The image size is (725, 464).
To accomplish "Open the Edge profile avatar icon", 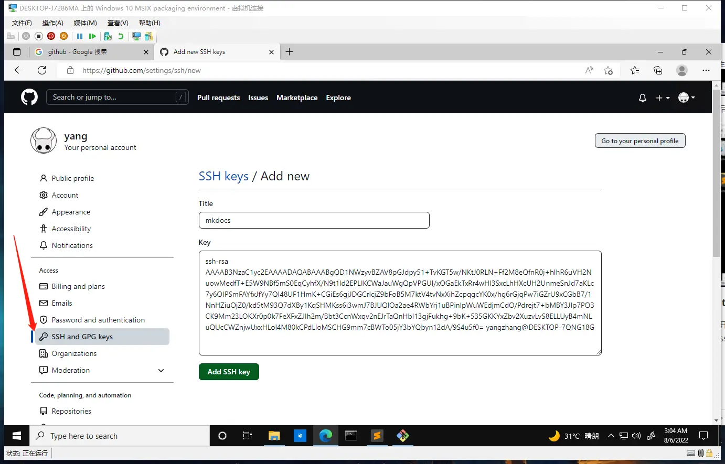I will tap(681, 70).
